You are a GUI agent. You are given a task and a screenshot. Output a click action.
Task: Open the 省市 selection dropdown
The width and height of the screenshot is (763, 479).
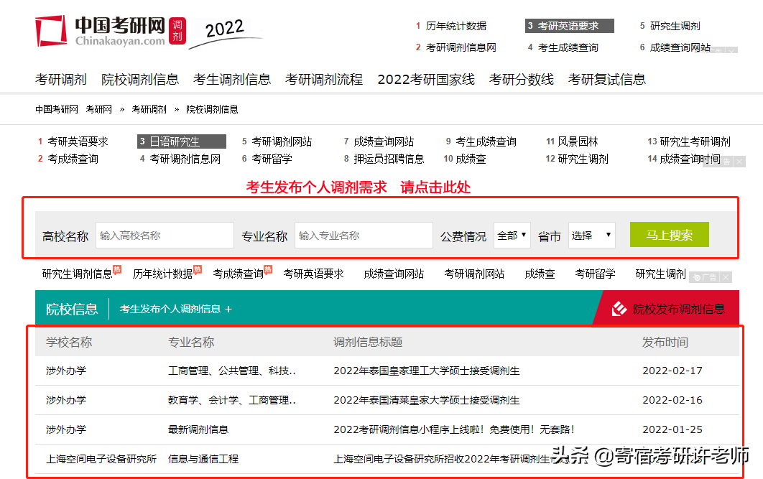pyautogui.click(x=592, y=236)
